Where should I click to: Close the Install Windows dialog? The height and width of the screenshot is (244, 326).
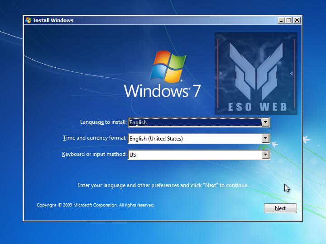297,20
